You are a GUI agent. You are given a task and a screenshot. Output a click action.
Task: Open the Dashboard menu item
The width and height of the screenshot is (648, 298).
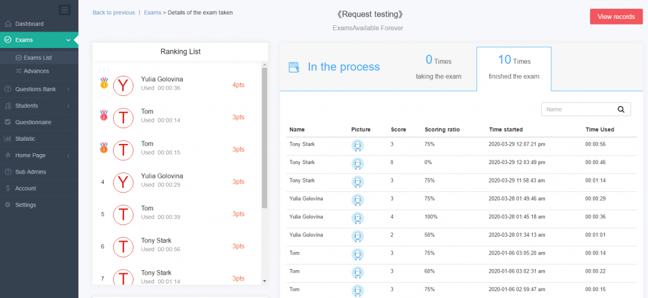[x=29, y=24]
